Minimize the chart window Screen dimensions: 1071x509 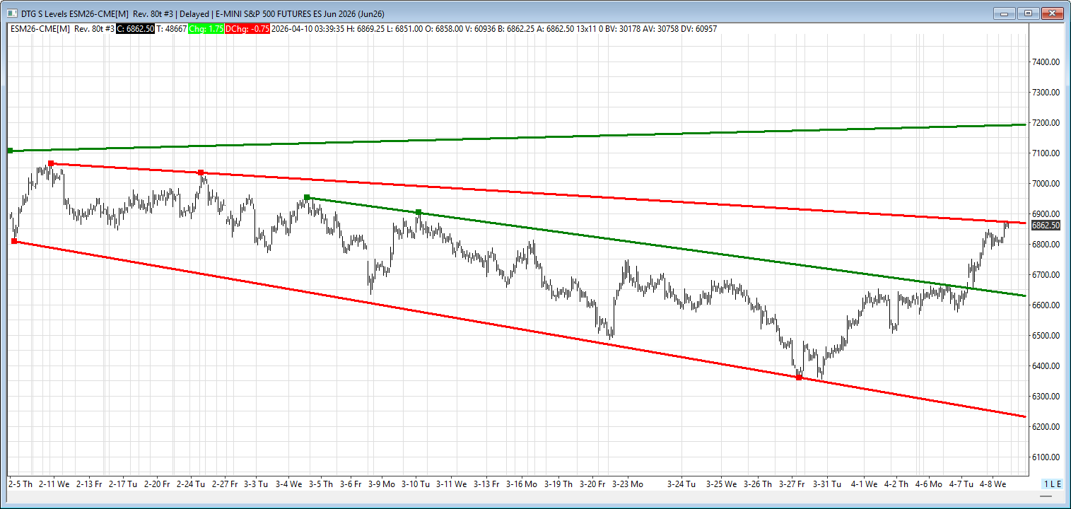tap(1005, 13)
